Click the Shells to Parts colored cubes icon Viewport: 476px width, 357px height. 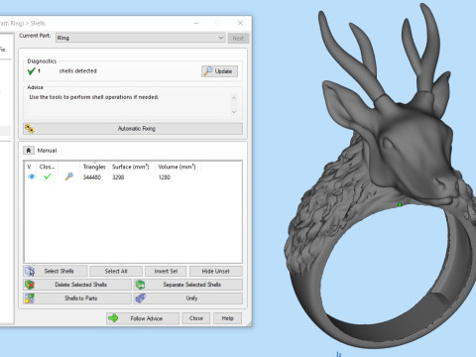pyautogui.click(x=30, y=298)
